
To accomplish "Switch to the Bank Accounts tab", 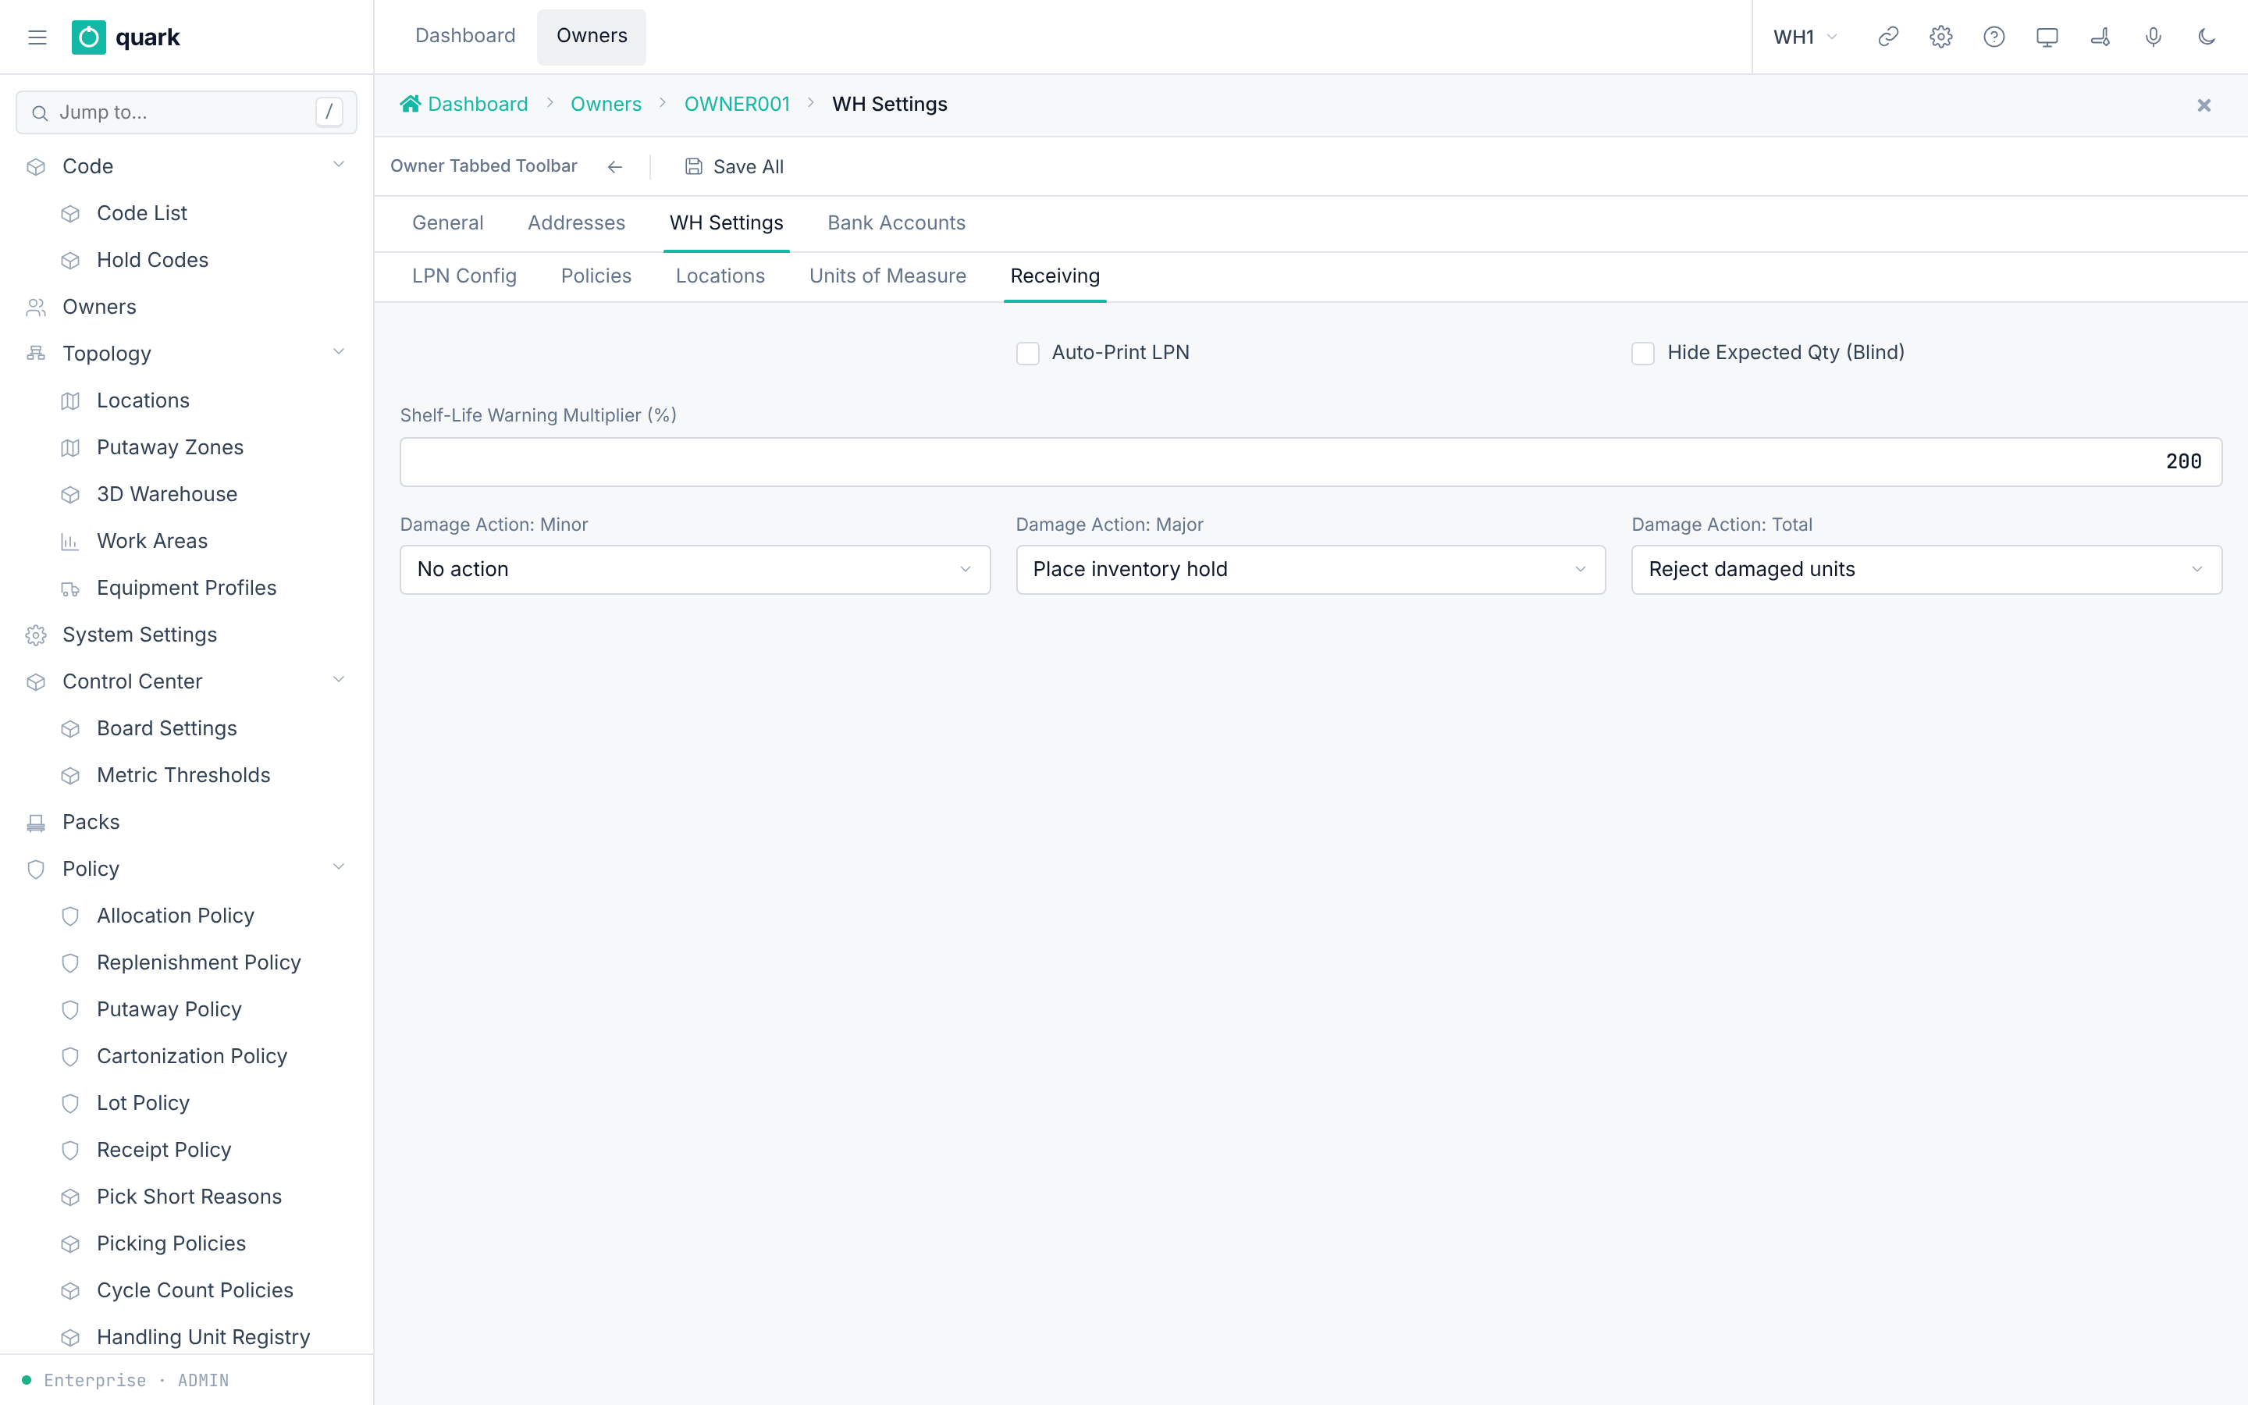I will click(896, 223).
